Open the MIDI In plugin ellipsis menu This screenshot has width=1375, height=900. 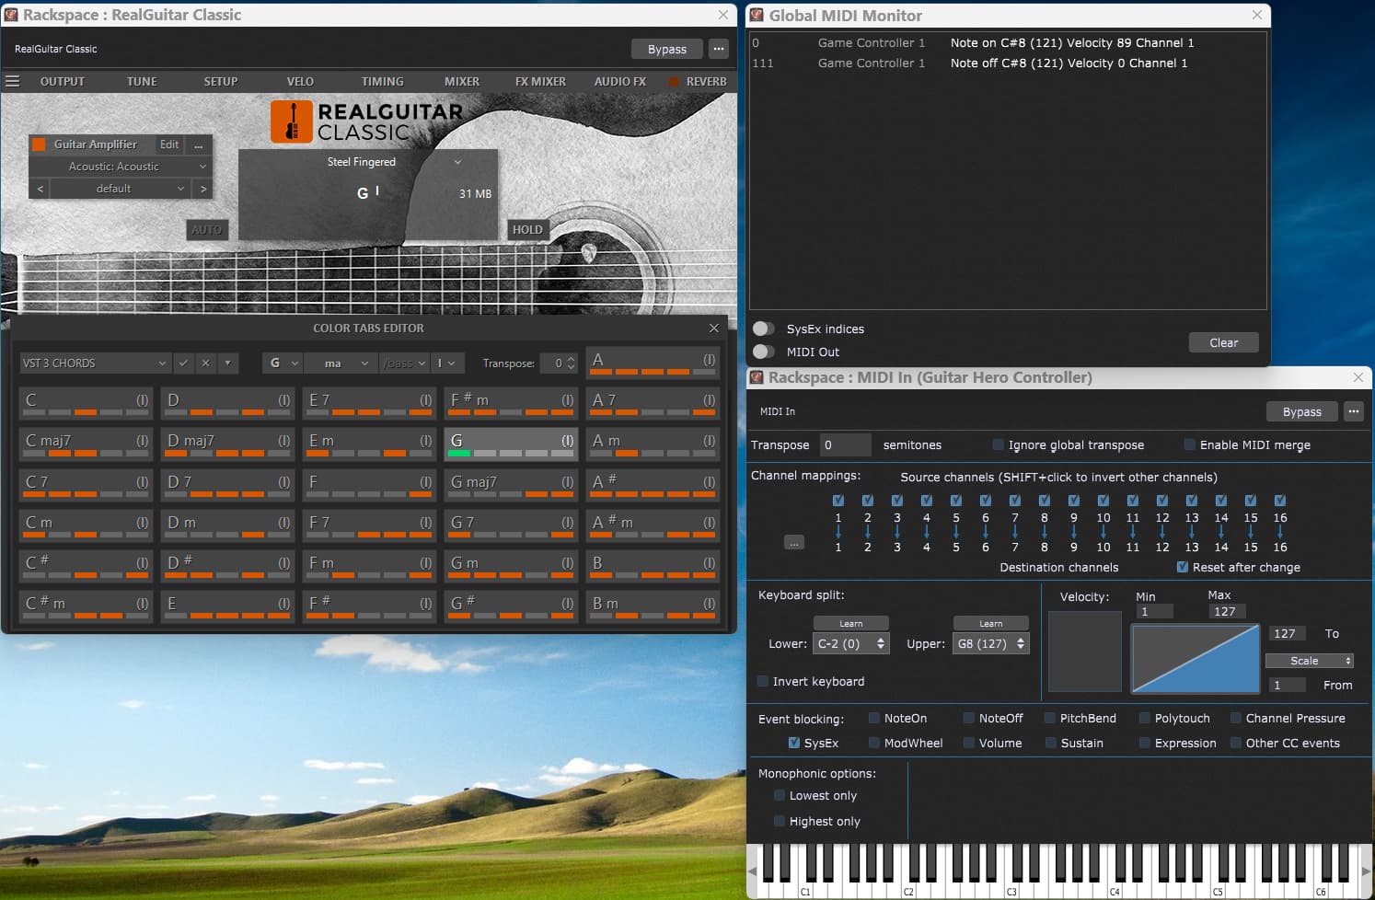tap(1353, 411)
